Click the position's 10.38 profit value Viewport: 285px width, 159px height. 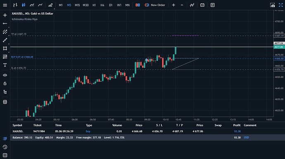click(x=237, y=131)
